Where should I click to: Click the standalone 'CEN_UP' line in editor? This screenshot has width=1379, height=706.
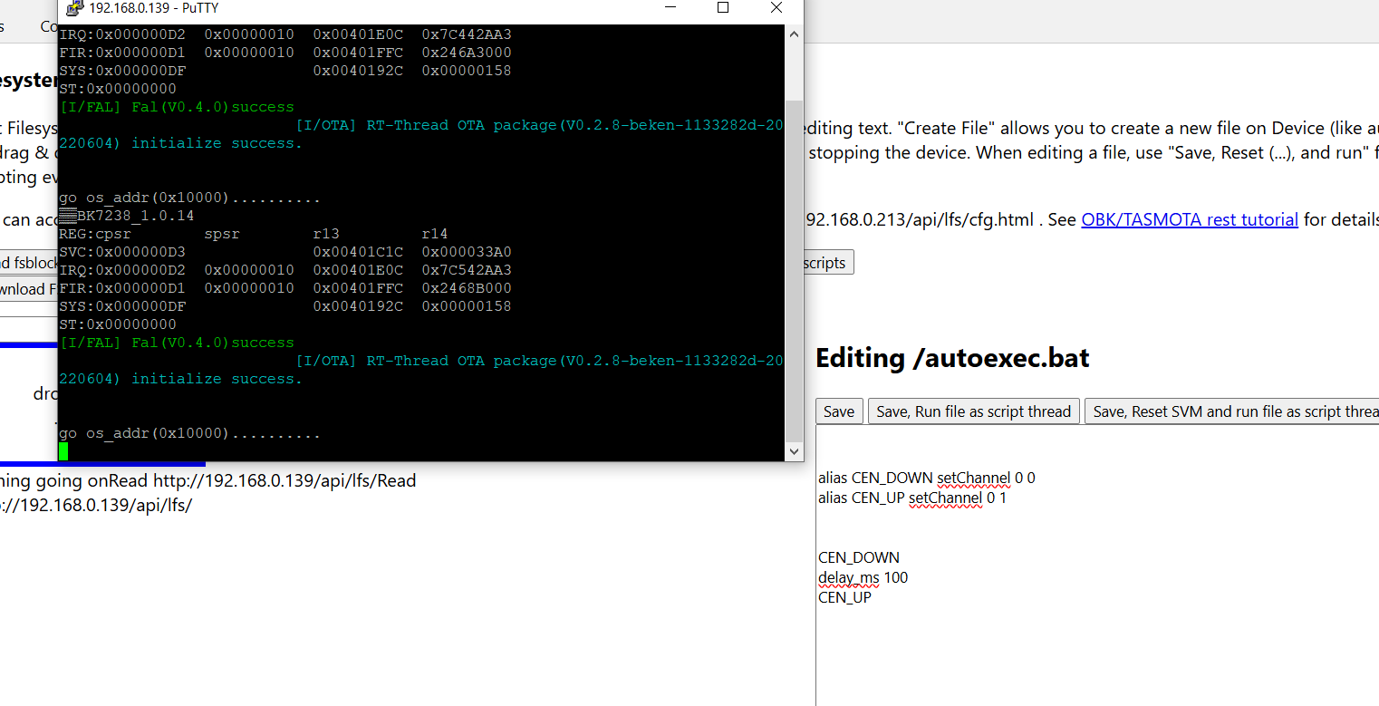pyautogui.click(x=844, y=597)
